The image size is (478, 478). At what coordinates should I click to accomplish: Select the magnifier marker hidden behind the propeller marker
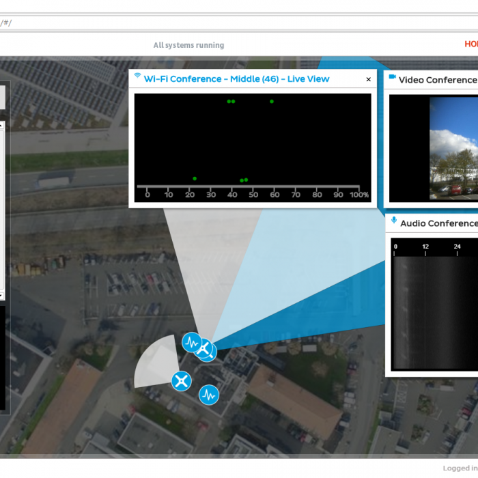coord(212,356)
